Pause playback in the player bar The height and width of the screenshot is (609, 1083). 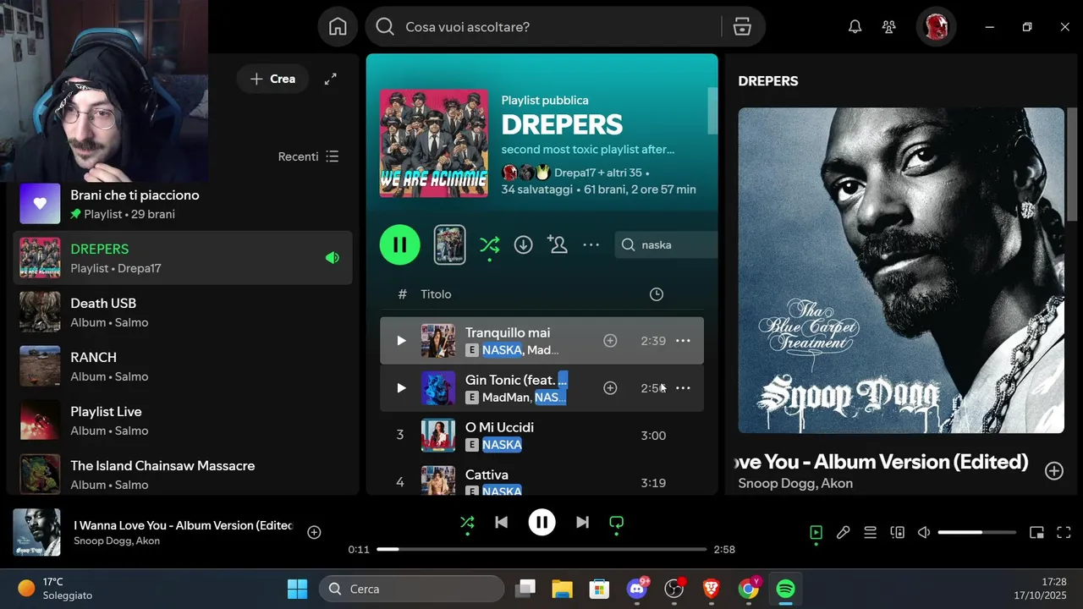(x=541, y=522)
